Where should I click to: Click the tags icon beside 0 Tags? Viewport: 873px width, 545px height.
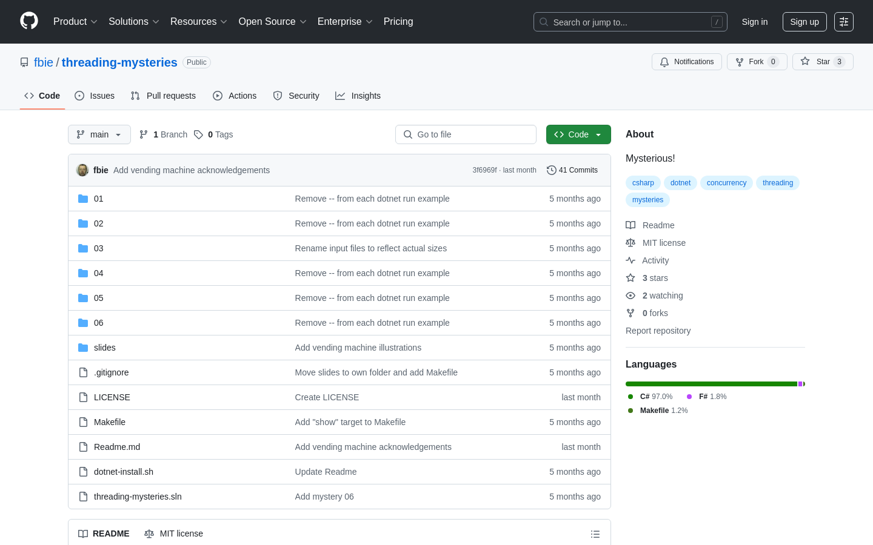[x=198, y=134]
